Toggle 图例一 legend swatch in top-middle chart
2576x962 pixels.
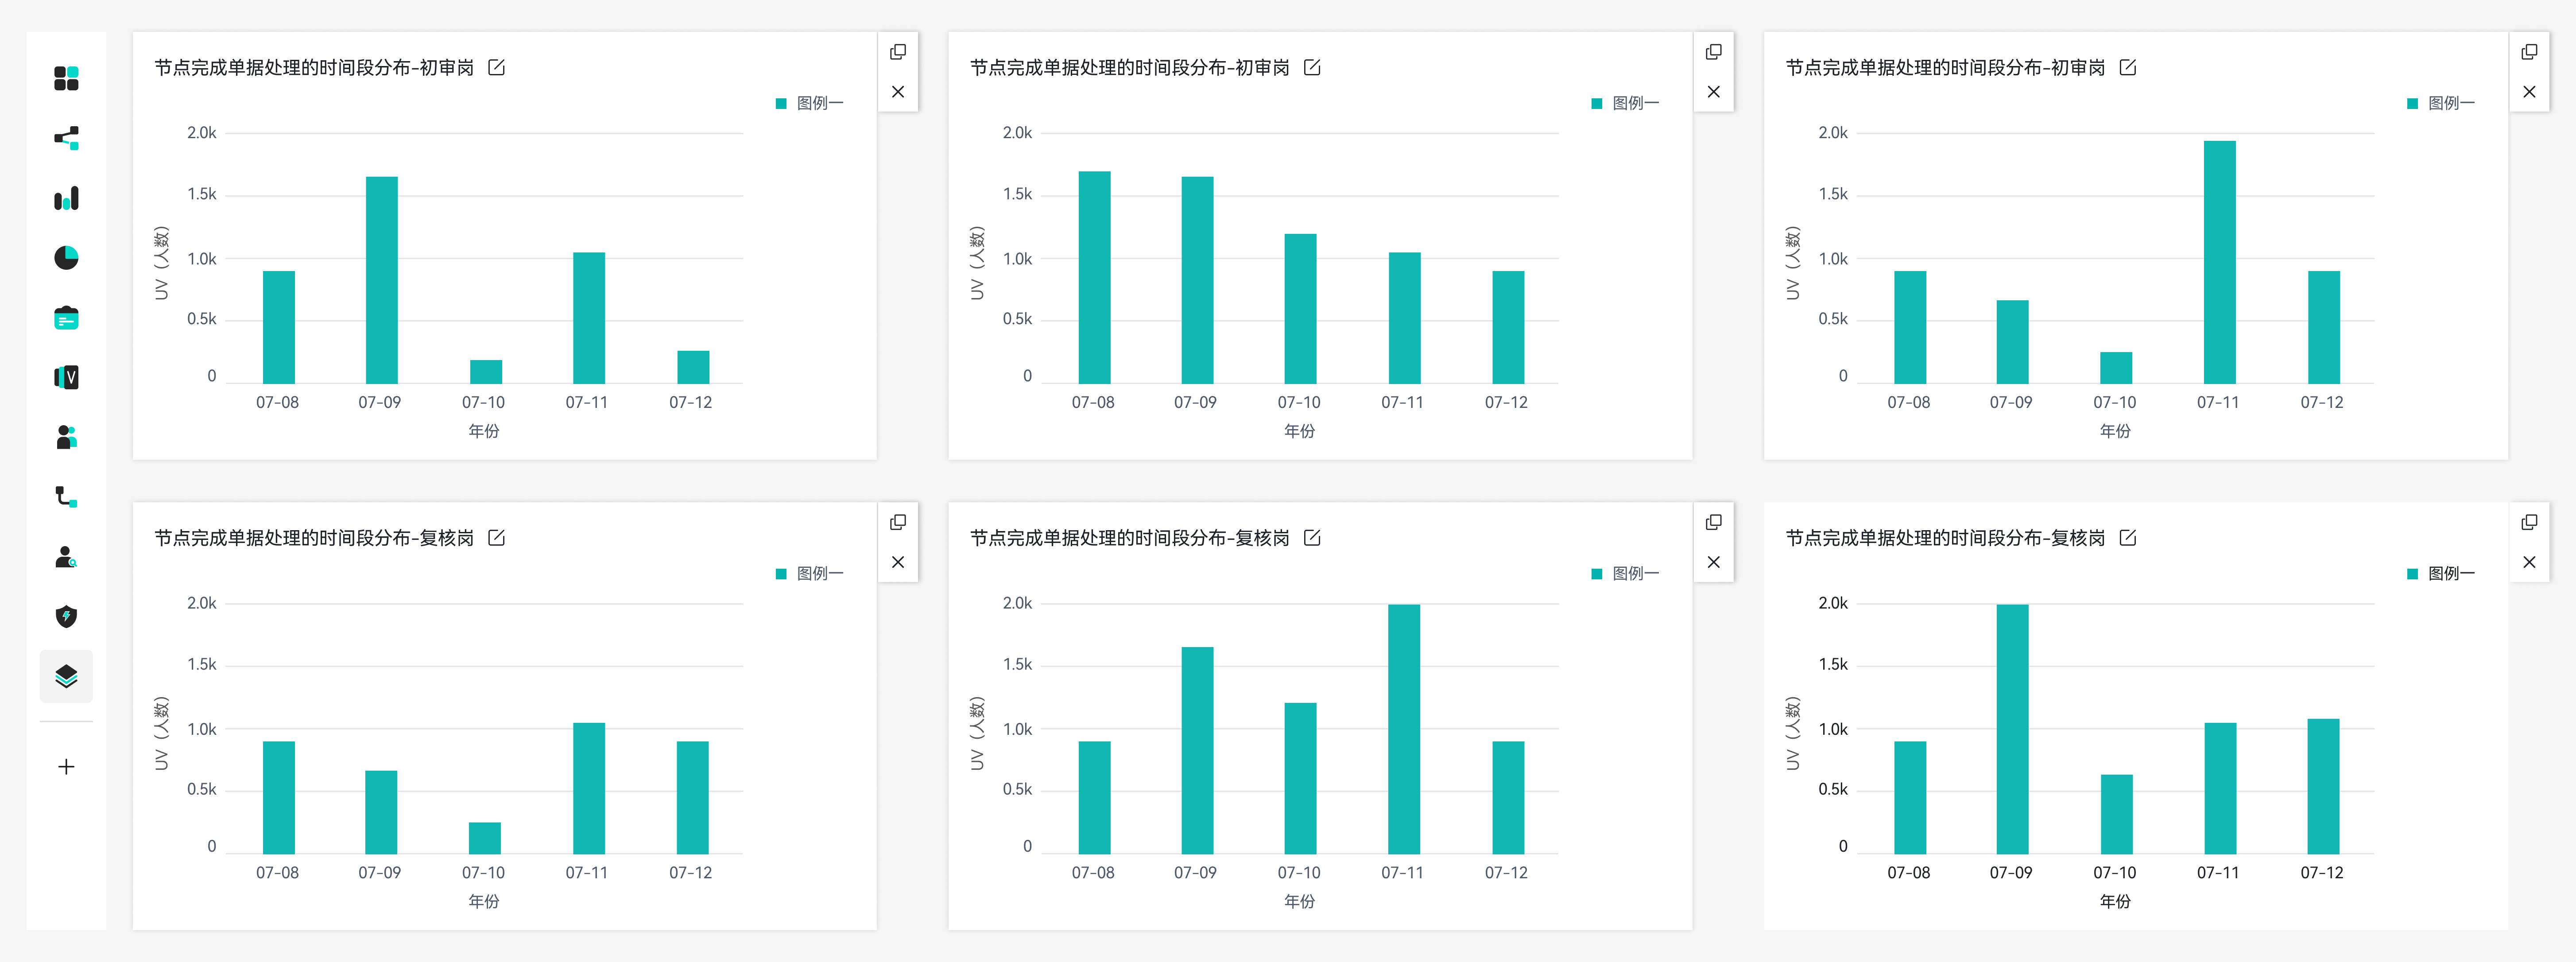click(1597, 103)
